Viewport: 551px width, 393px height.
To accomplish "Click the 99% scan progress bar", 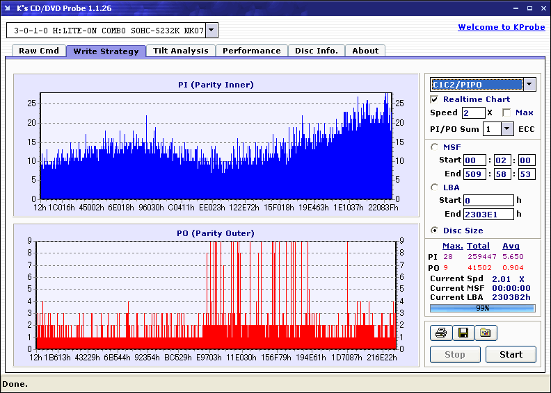I will [482, 308].
